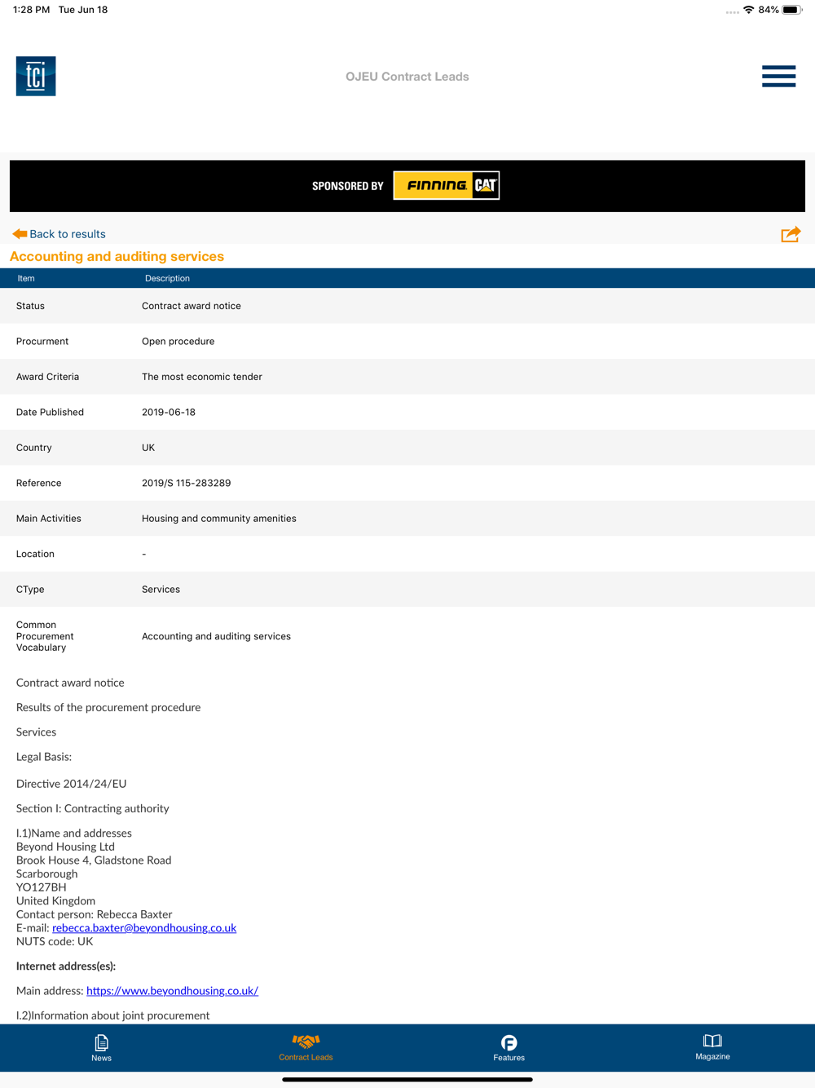Screen dimensions: 815x1088
Task: Click the 'Item' column header
Action: 26,278
